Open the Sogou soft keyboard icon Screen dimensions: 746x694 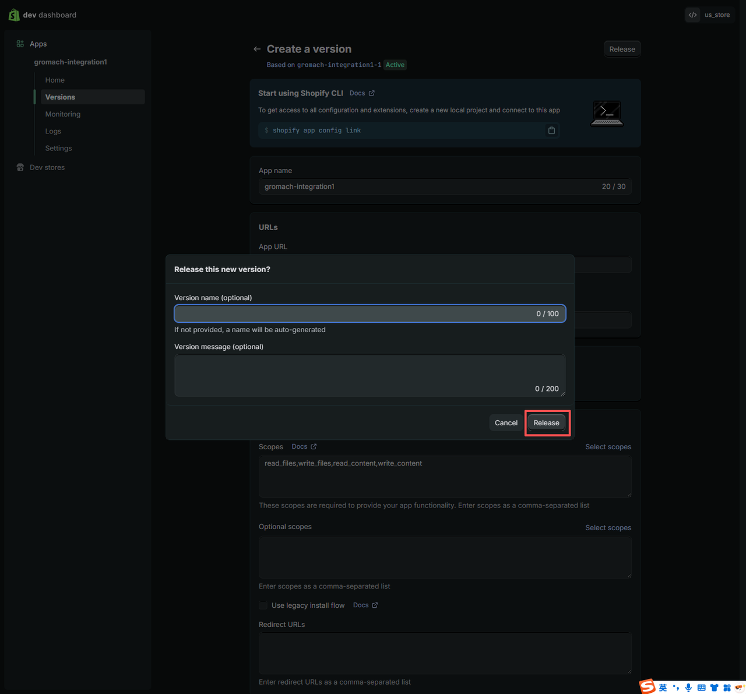click(x=701, y=688)
